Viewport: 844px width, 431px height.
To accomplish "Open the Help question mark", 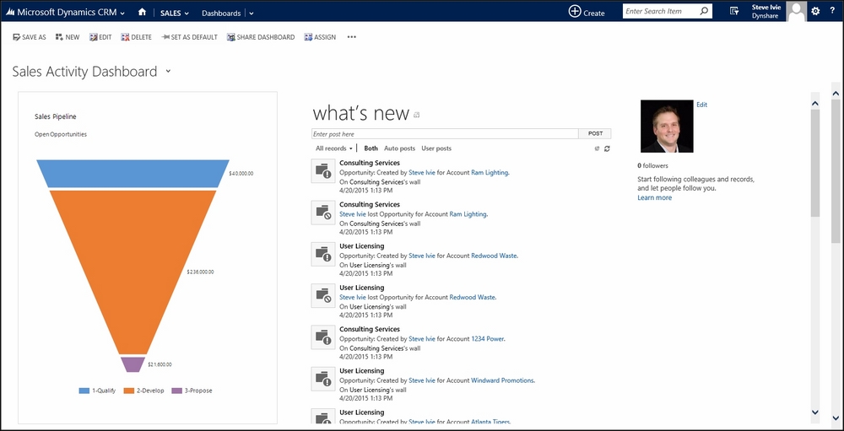I will click(x=833, y=11).
